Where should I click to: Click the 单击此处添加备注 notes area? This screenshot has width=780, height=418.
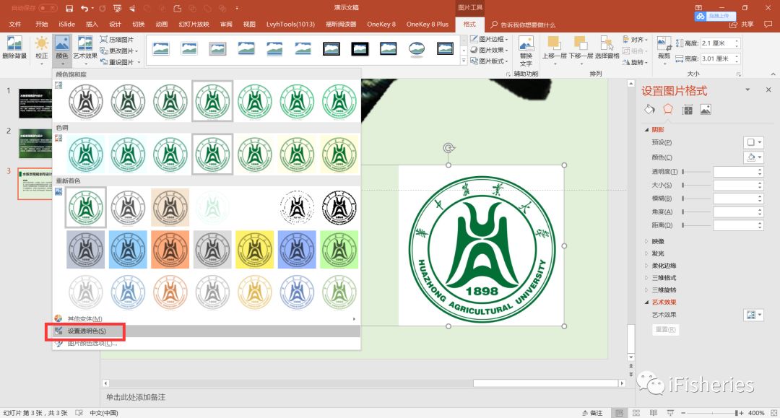point(136,397)
